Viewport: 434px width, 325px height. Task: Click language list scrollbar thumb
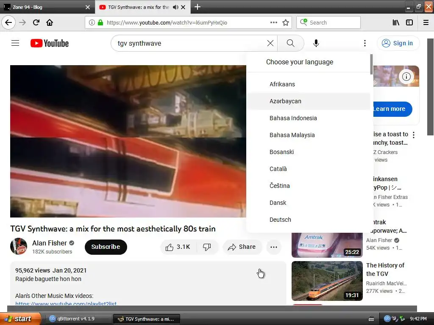coord(371,64)
